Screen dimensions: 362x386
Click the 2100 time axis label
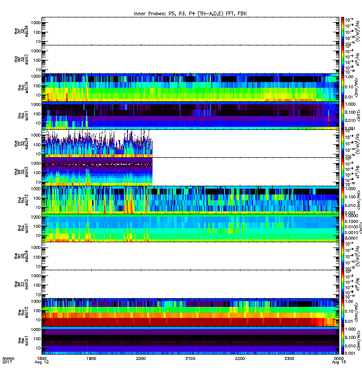(x=190, y=358)
